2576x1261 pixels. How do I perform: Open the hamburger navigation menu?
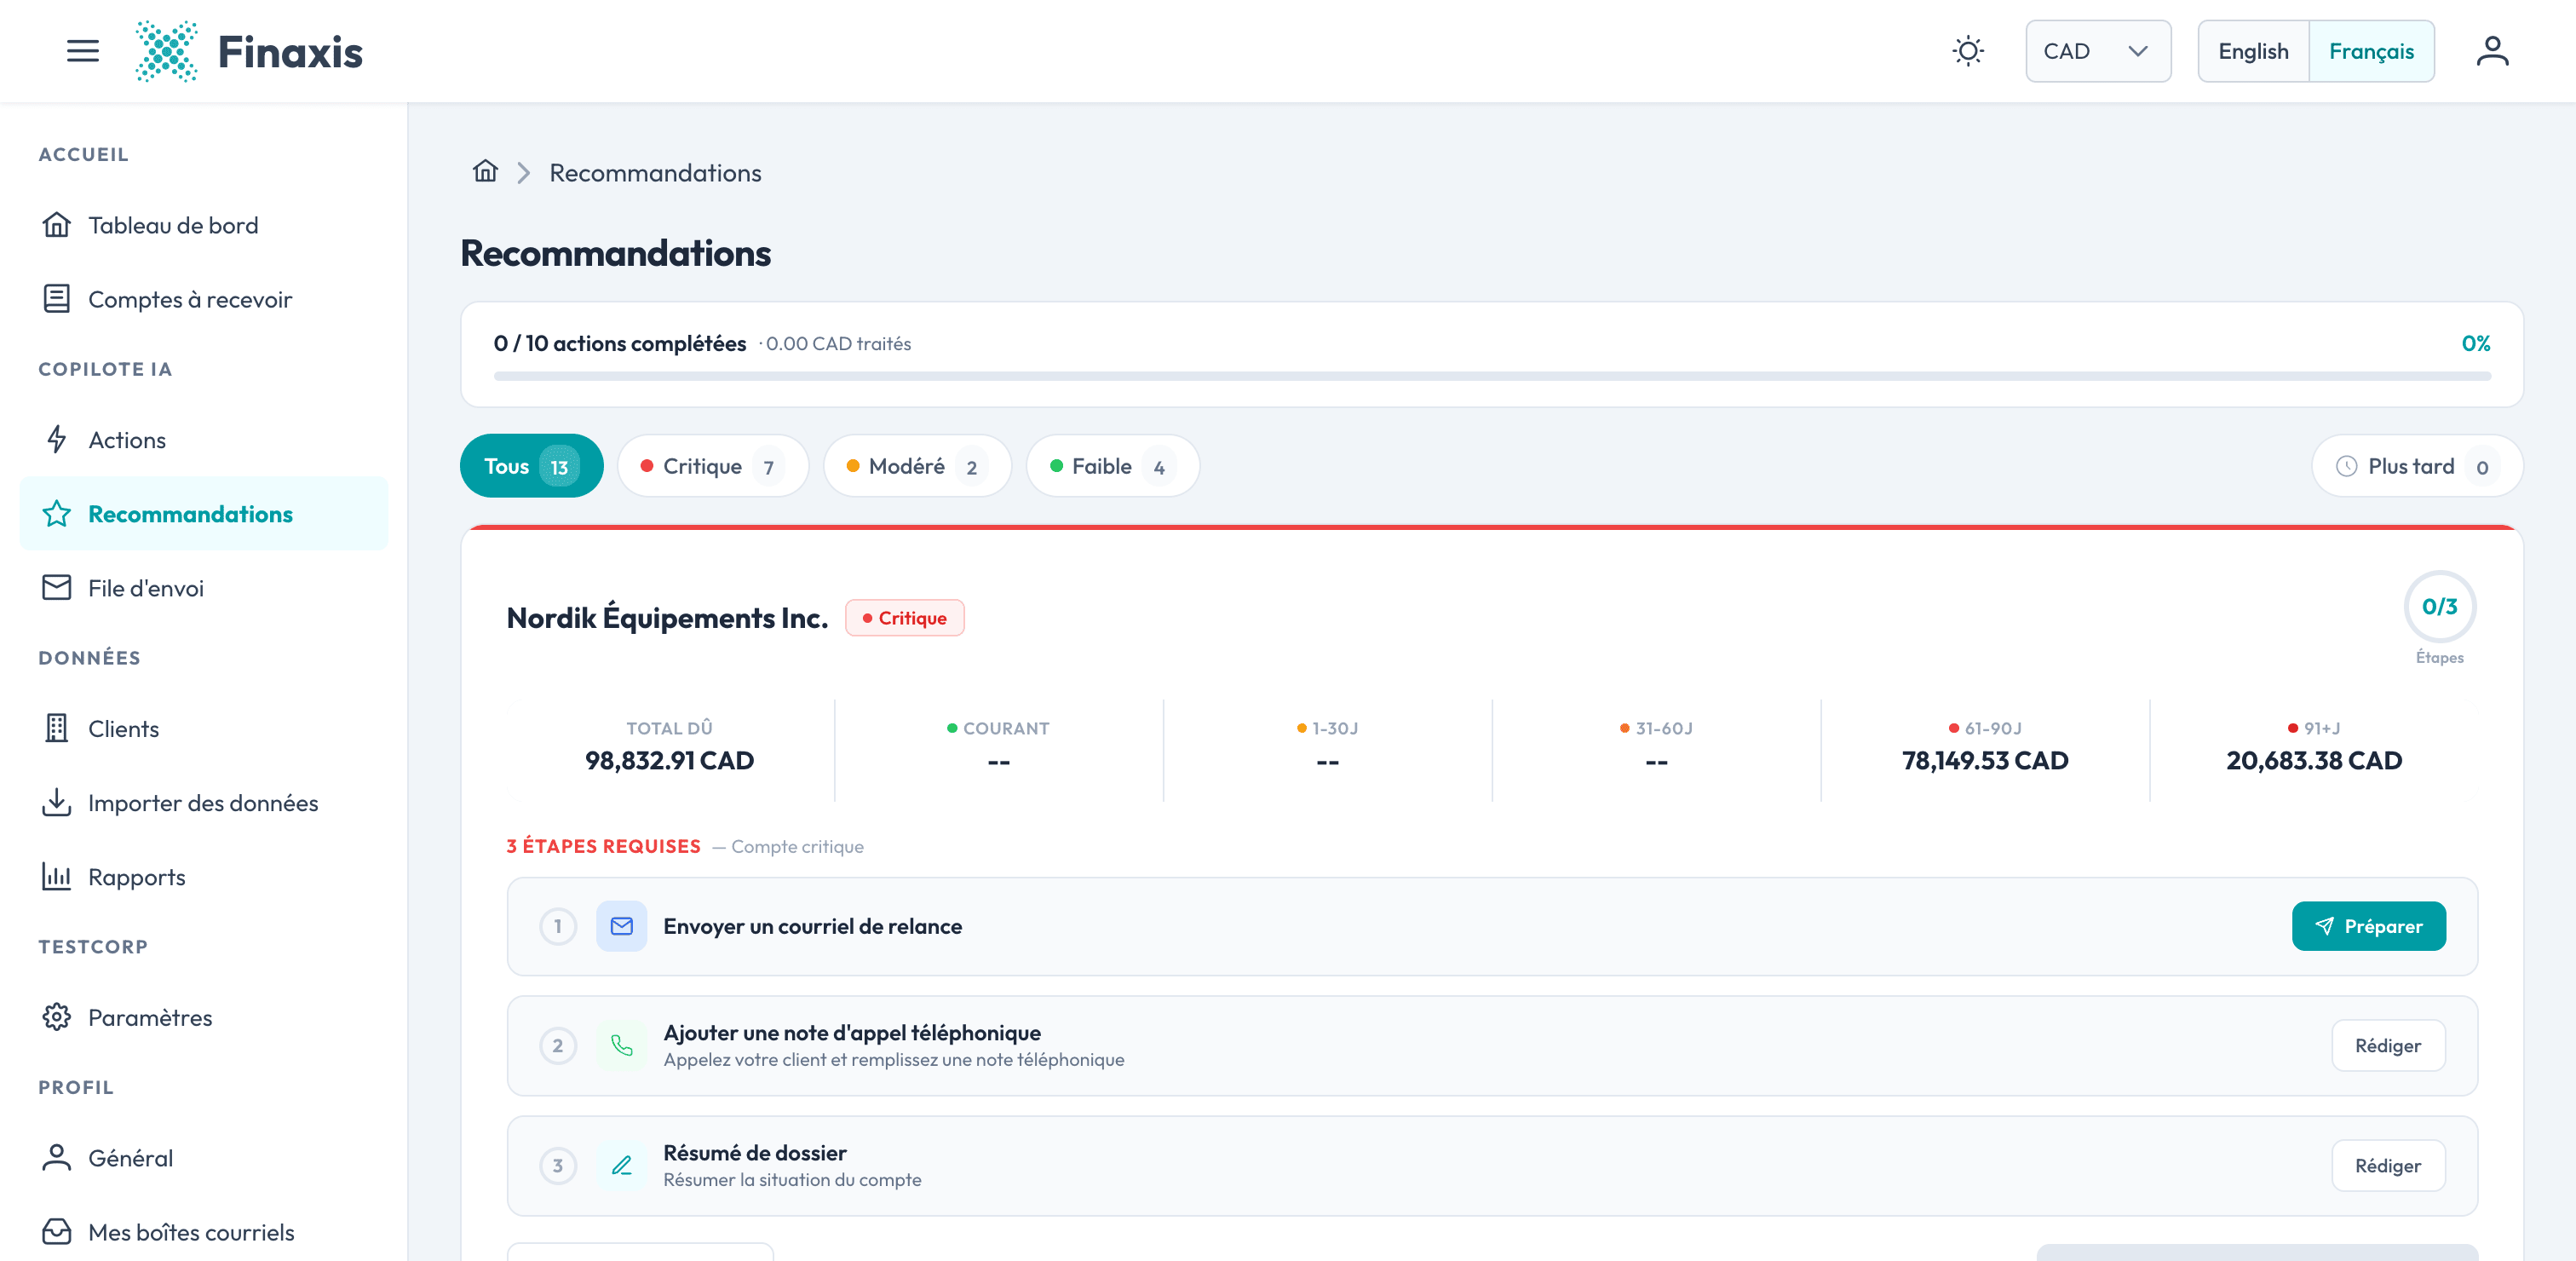83,51
